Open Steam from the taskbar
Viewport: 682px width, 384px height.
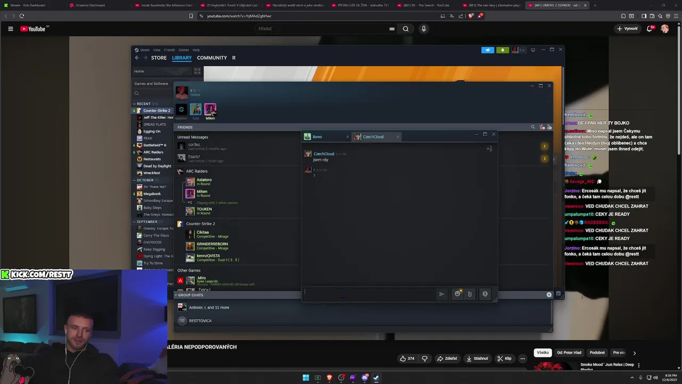[376, 378]
